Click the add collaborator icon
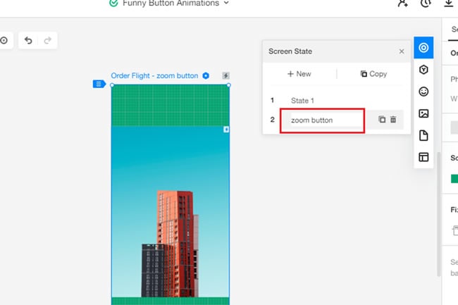The height and width of the screenshot is (305, 458). [403, 4]
